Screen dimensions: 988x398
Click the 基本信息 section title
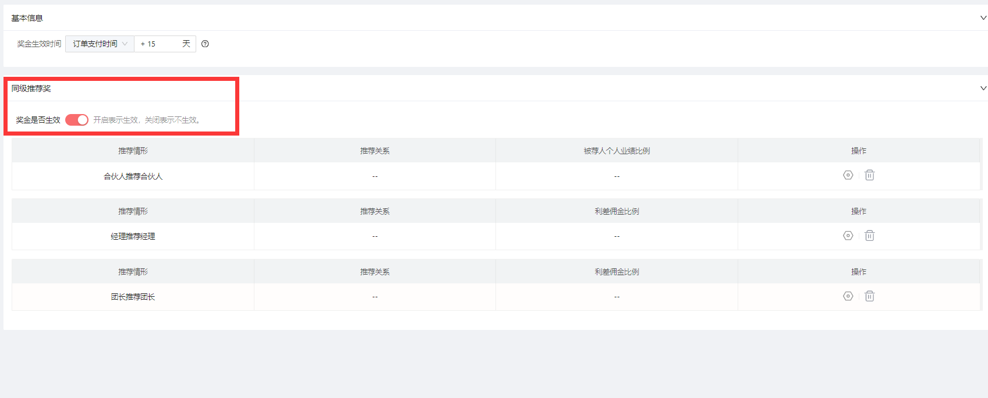(27, 18)
